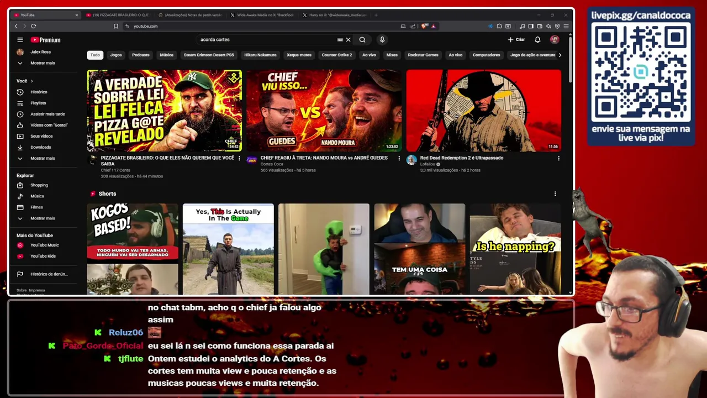
Task: Open Cortes Coca channel link
Action: coord(272,164)
